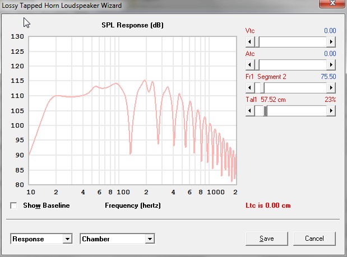Click the Tal1 57.52 cm label
The height and width of the screenshot is (257, 347).
coord(266,100)
